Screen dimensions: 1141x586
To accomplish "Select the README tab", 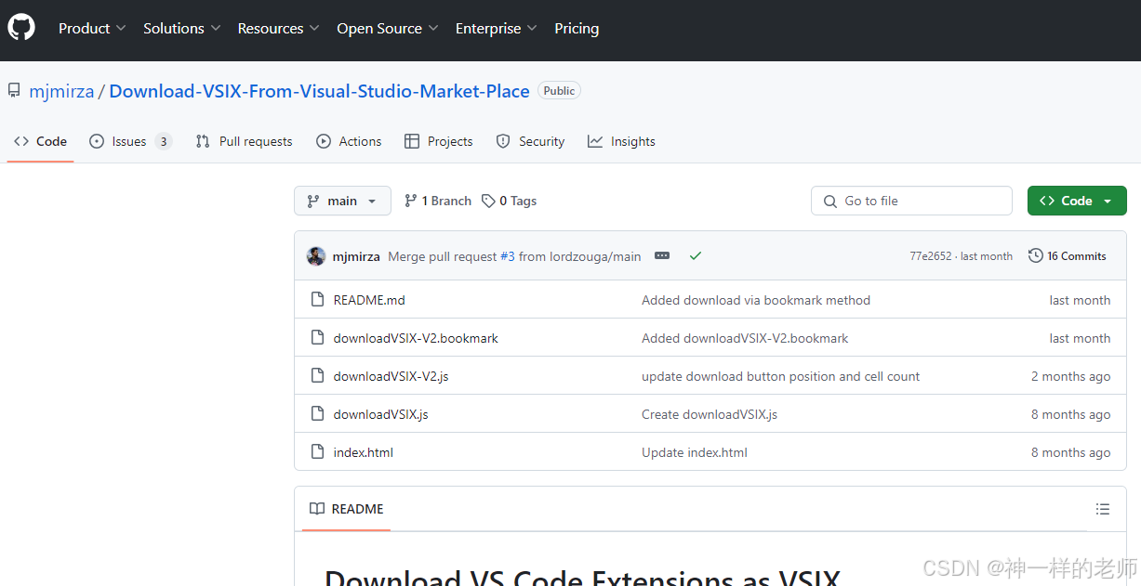I will coord(347,509).
